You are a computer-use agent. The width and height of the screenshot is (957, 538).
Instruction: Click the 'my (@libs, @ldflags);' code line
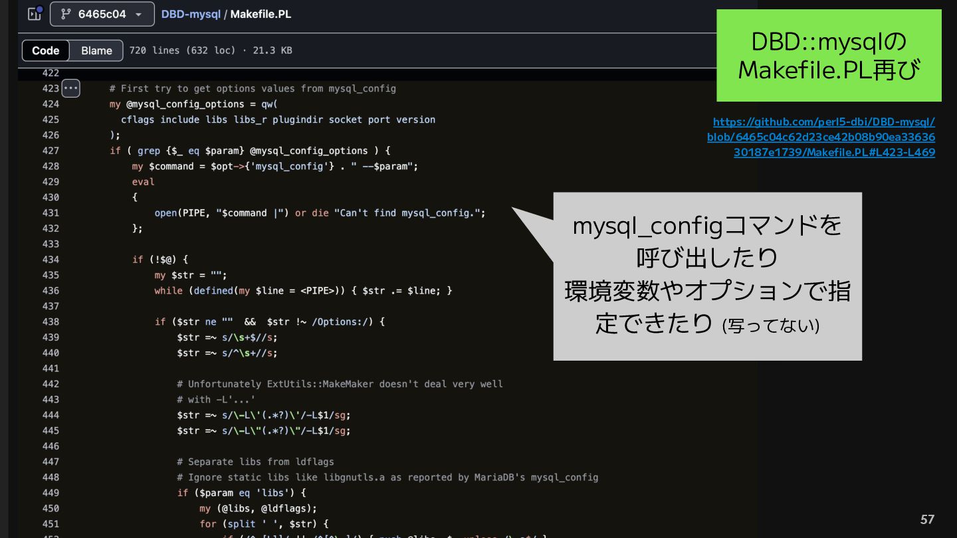[259, 508]
